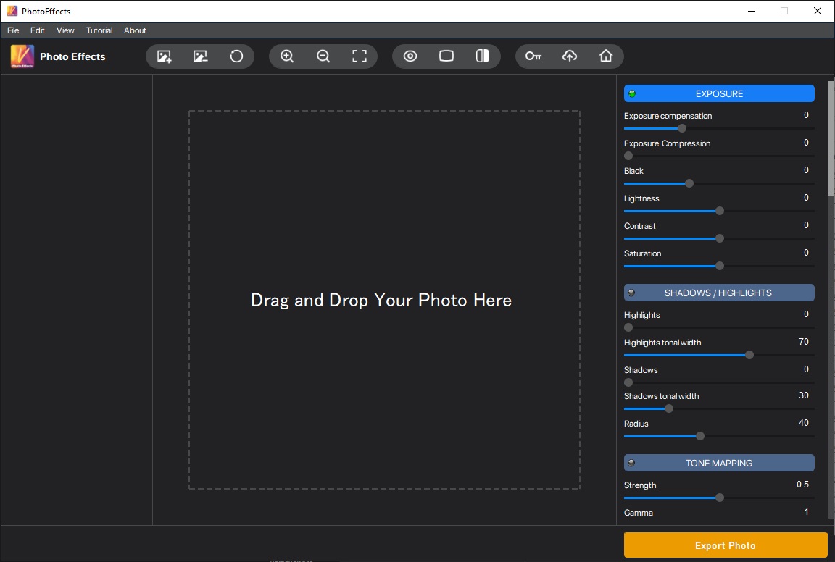Click the add photo icon in toolbar

(164, 56)
